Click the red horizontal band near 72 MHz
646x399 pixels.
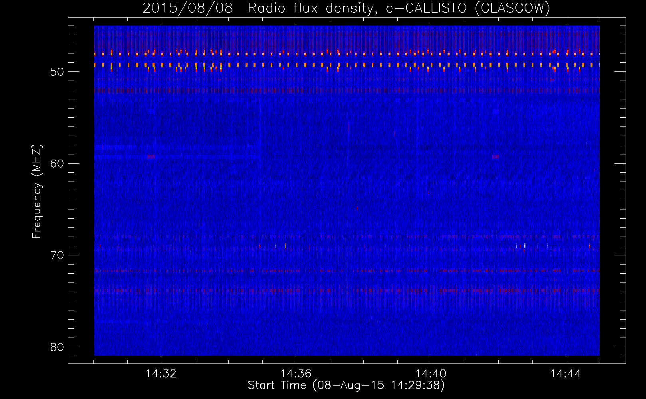click(347, 271)
